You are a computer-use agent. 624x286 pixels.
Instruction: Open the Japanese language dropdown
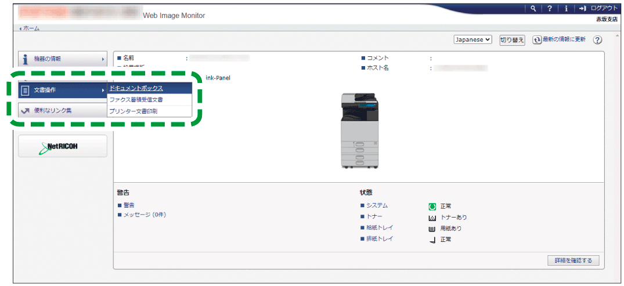(x=472, y=39)
